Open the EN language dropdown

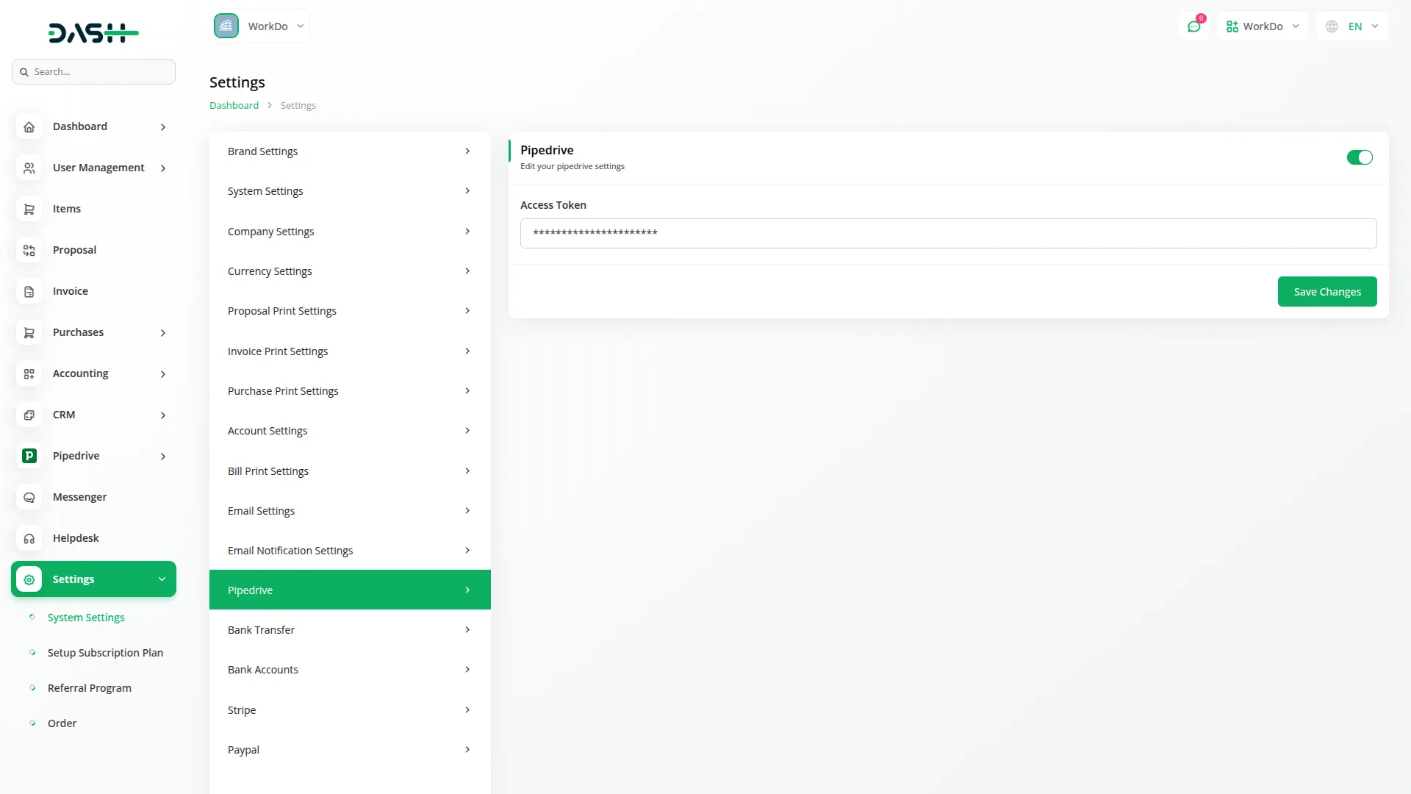pos(1352,26)
